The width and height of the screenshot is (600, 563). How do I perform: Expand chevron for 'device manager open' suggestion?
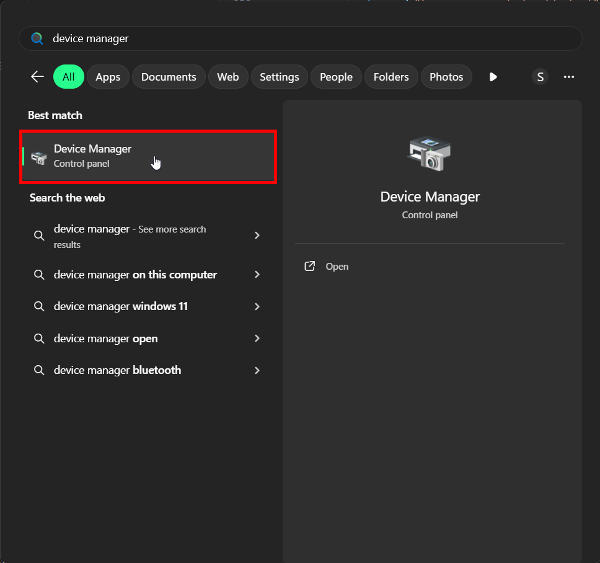tap(257, 339)
